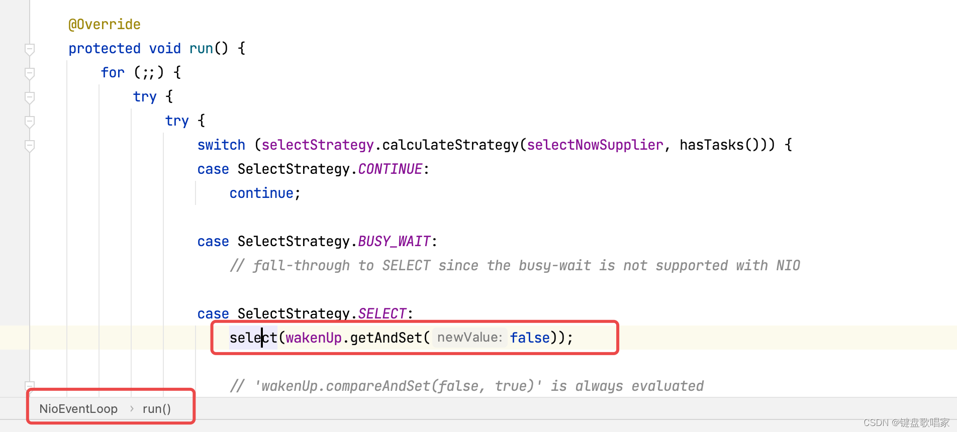Collapse the for (;;) loop fold marker
This screenshot has width=957, height=432.
[30, 73]
